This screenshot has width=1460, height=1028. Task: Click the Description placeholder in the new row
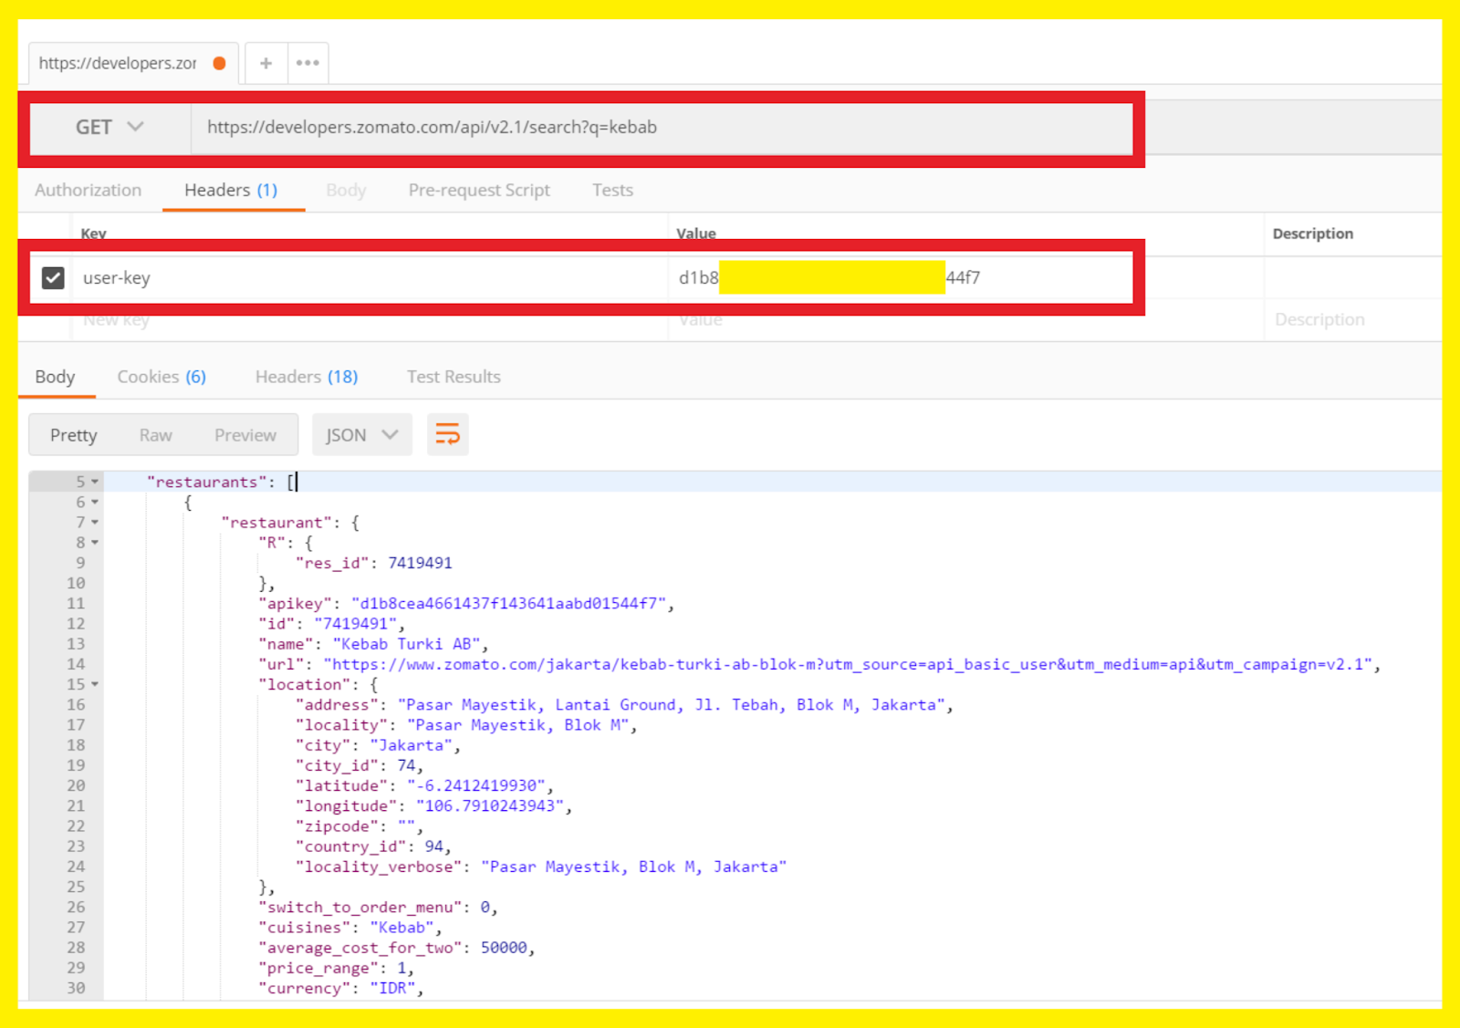[1319, 320]
